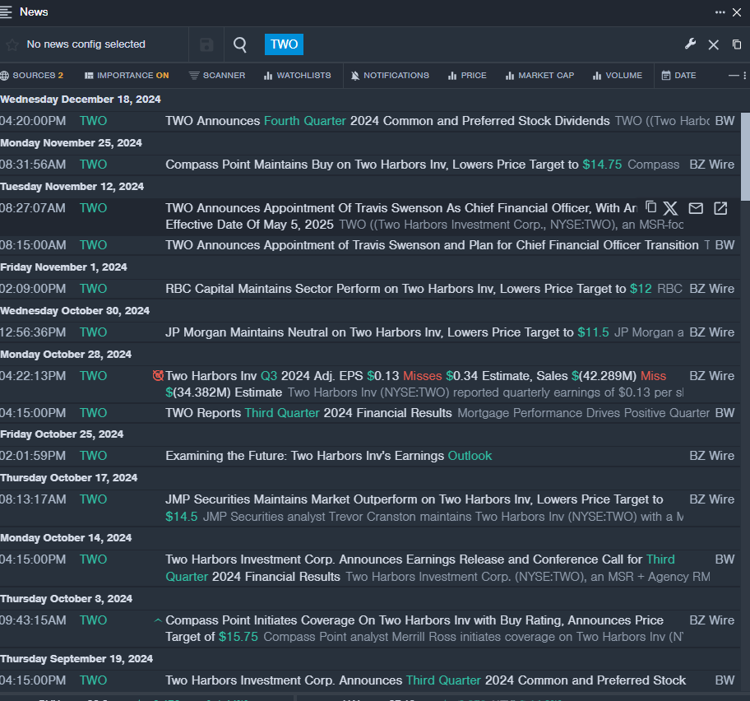Open Compass Point Initiates Coverage story
The width and height of the screenshot is (750, 701).
414,629
